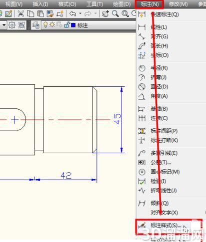
Task: Select the Match Properties brush icon
Action: tap(50, 13)
